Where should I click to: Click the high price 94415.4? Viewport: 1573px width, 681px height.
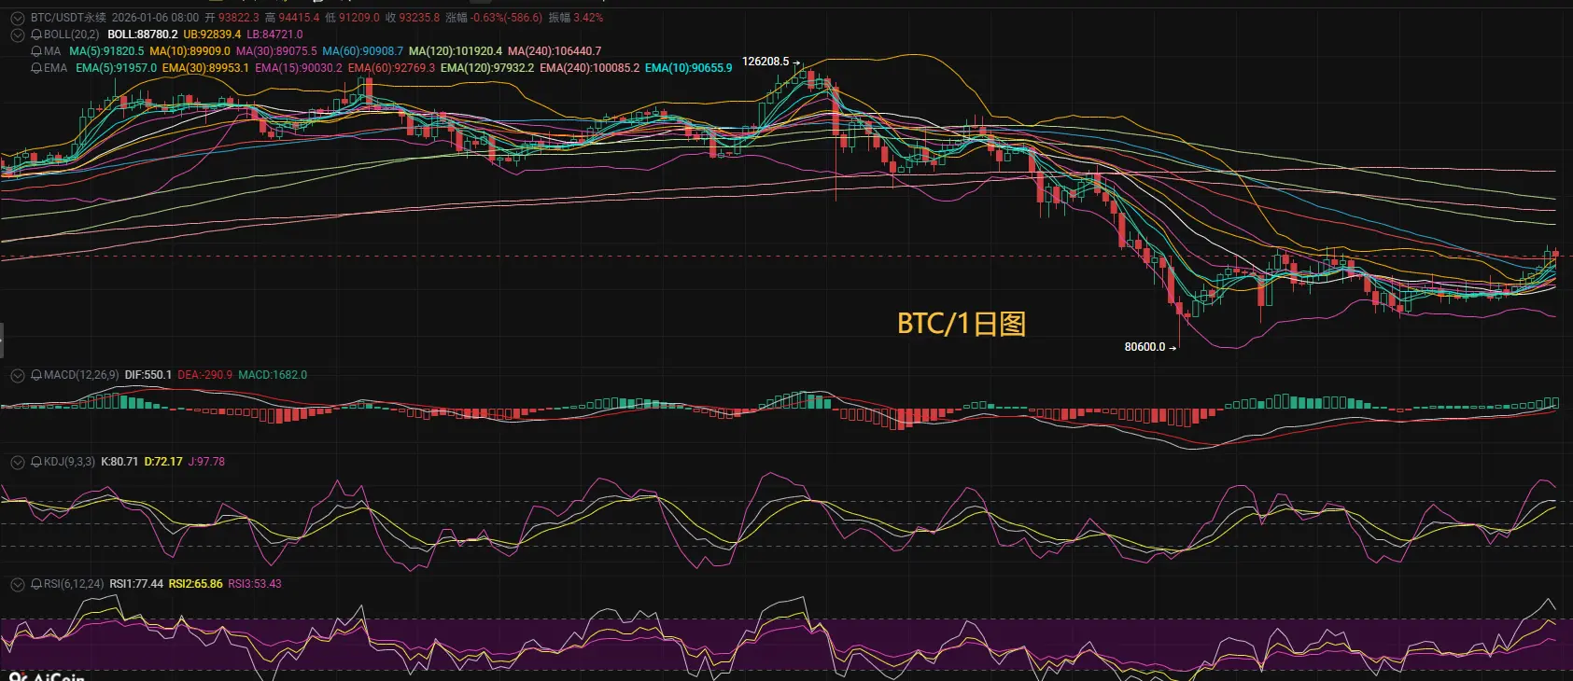pos(299,18)
